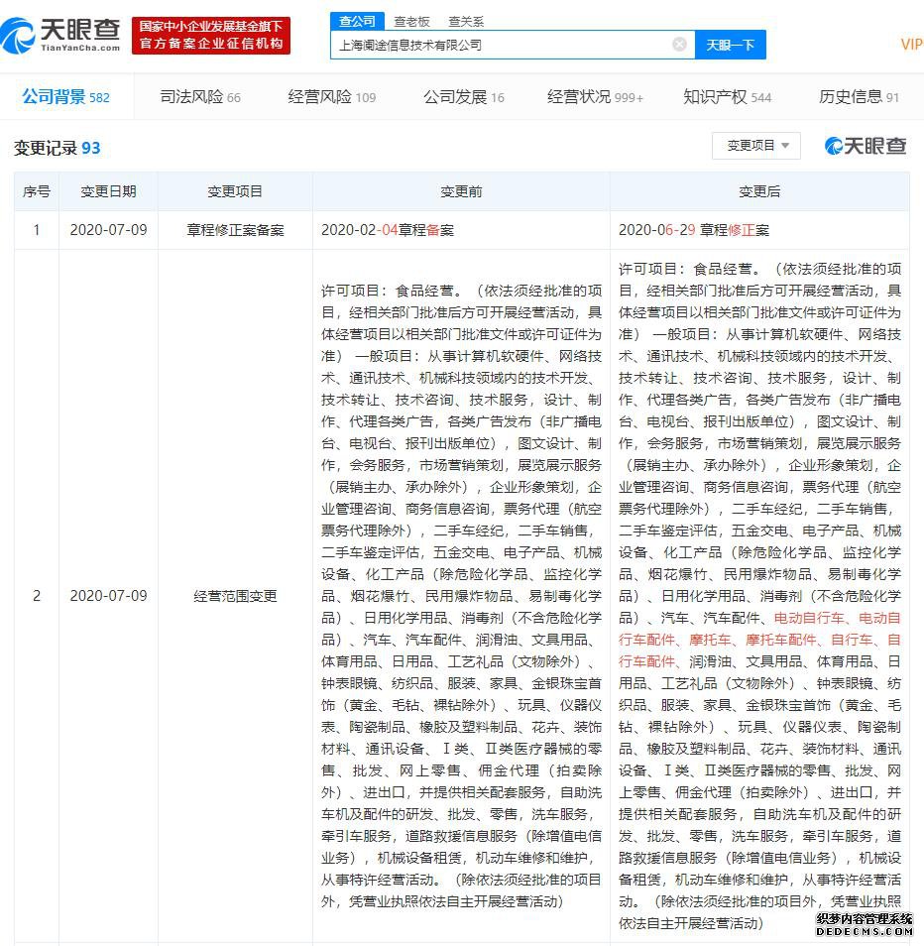This screenshot has height=946, width=924.
Task: Click the 章程修正案备案 cell
Action: click(x=235, y=230)
